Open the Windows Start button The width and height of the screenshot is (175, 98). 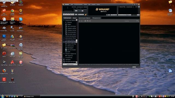pos(2,96)
